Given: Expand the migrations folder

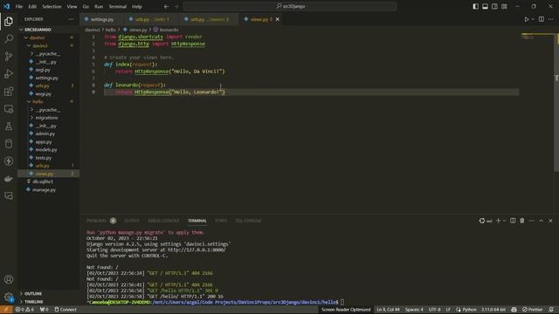Looking at the screenshot, I should (49, 118).
